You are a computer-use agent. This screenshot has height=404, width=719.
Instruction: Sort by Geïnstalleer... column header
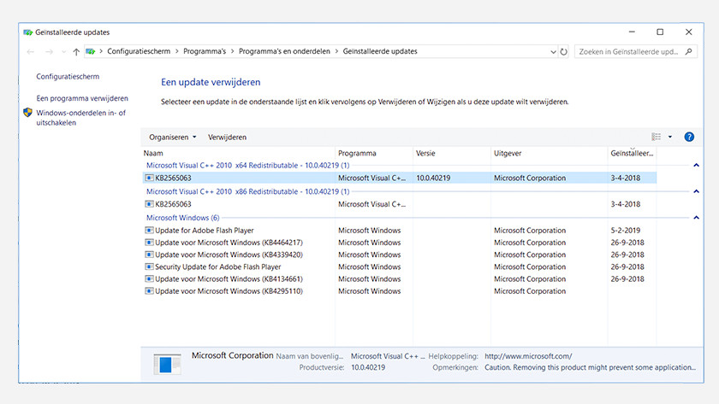(632, 153)
